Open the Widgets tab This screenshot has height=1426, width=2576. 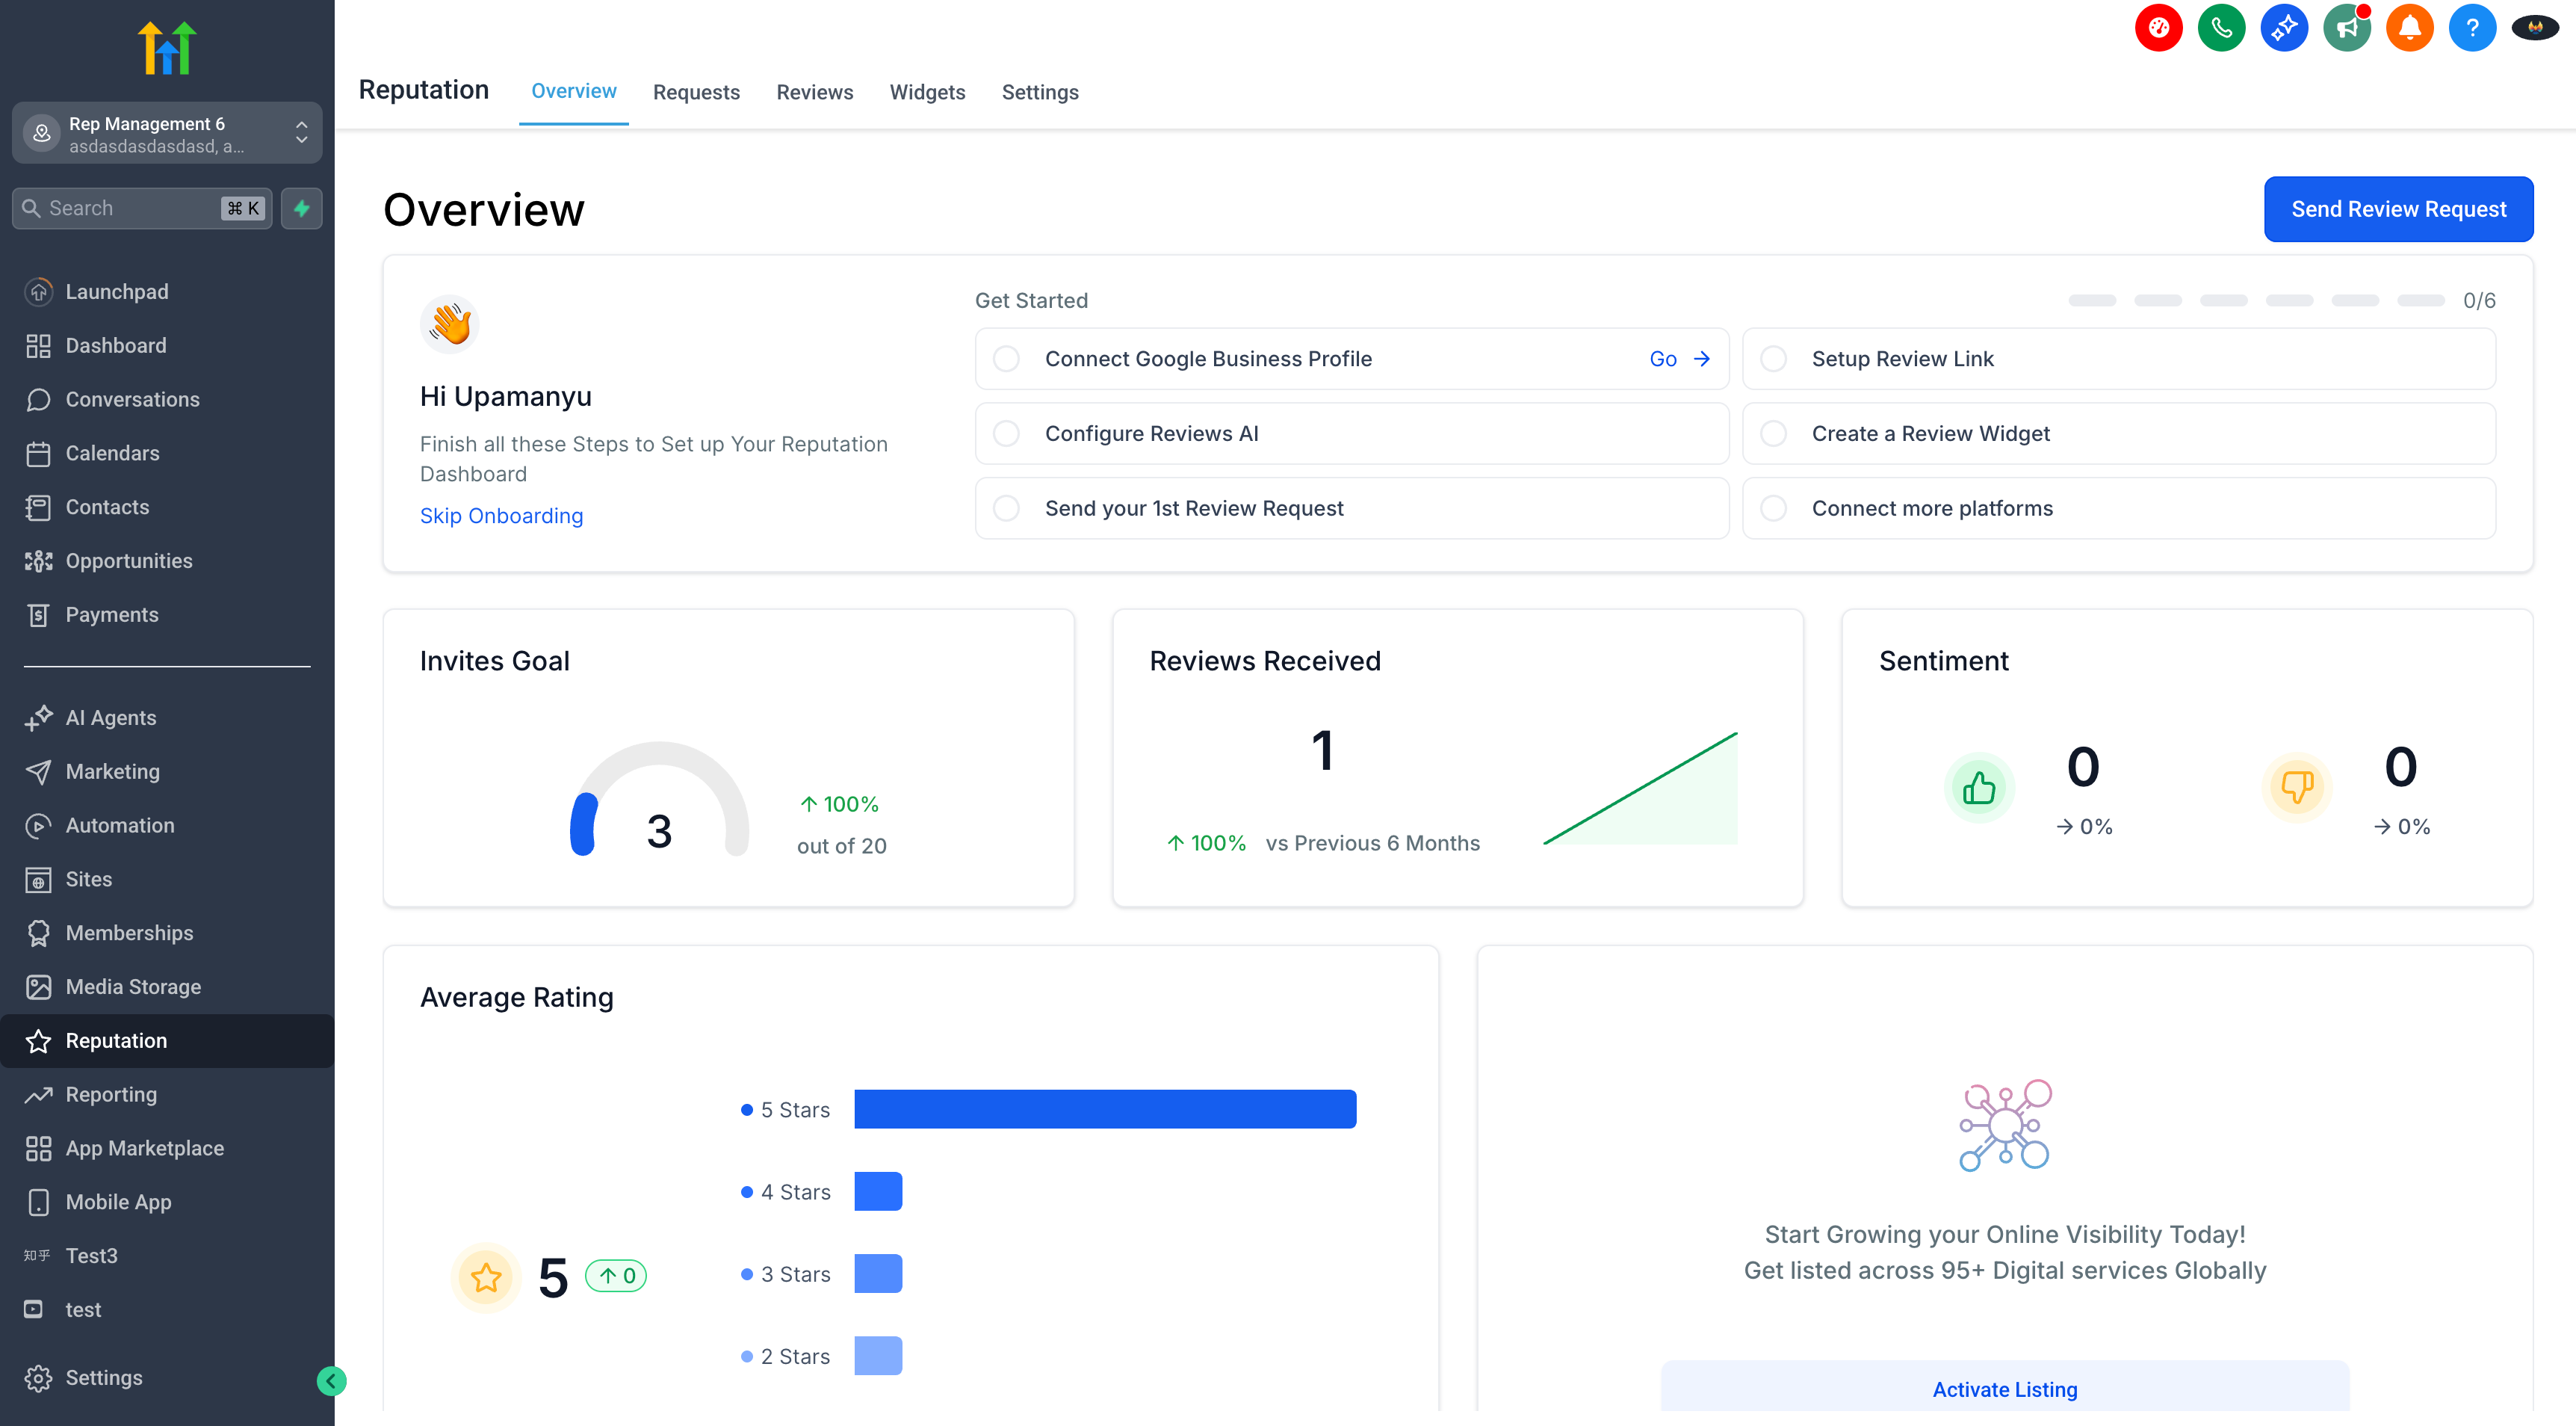tap(927, 92)
